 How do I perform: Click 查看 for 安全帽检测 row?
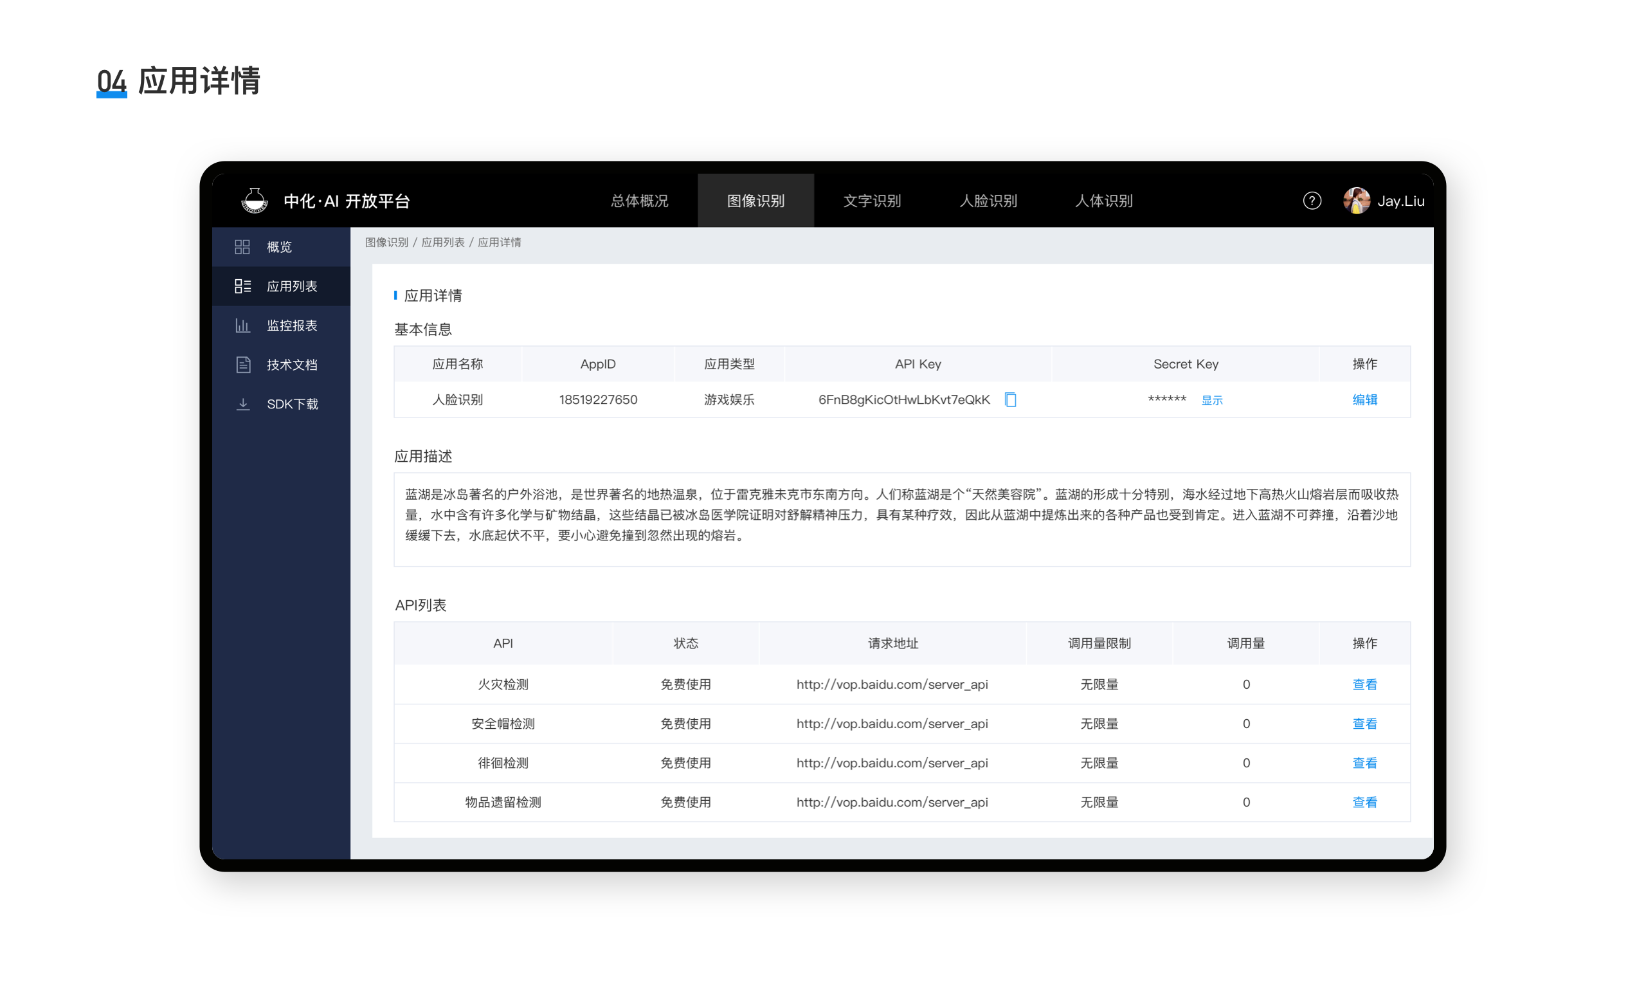tap(1364, 724)
